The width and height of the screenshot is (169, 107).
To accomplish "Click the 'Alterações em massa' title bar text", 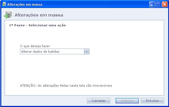I will (x=25, y=4).
